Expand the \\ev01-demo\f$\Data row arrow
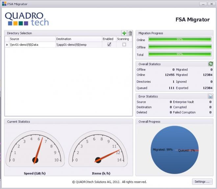The image size is (217, 189). pos(7,45)
